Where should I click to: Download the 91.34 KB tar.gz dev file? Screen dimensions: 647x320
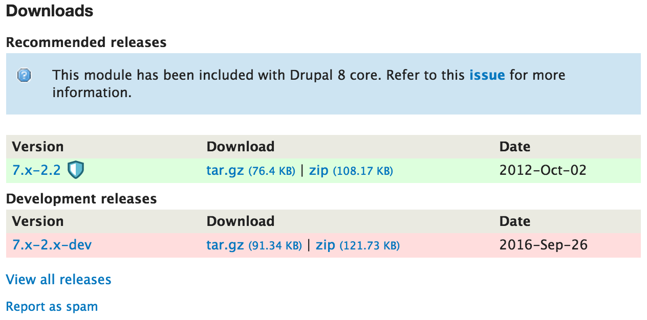[225, 245]
